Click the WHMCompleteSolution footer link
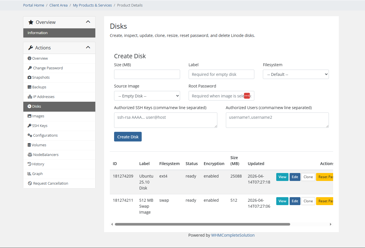The image size is (365, 248). point(233,235)
